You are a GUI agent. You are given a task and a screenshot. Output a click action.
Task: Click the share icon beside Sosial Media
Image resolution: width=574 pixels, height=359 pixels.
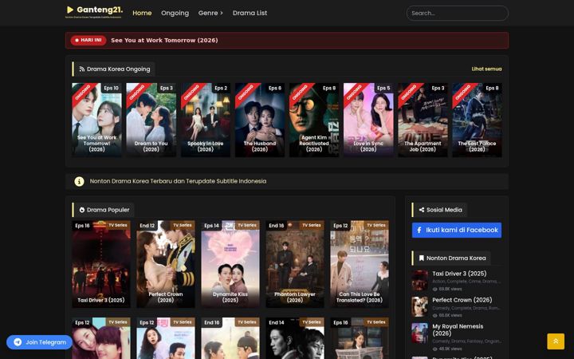pos(422,210)
